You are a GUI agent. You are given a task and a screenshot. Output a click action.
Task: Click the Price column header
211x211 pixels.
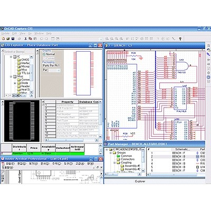[34, 148]
